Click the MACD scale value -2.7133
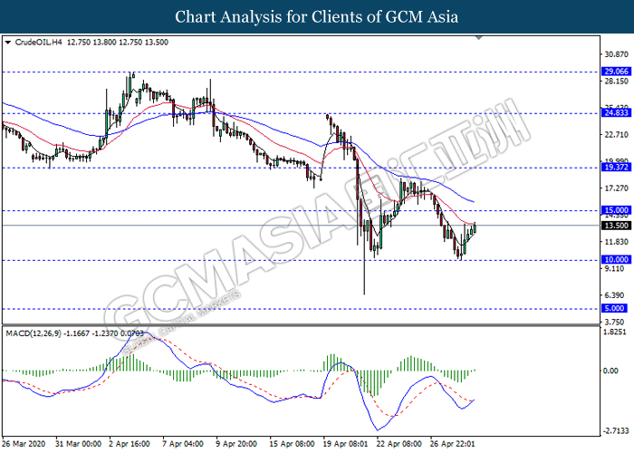 [616, 431]
